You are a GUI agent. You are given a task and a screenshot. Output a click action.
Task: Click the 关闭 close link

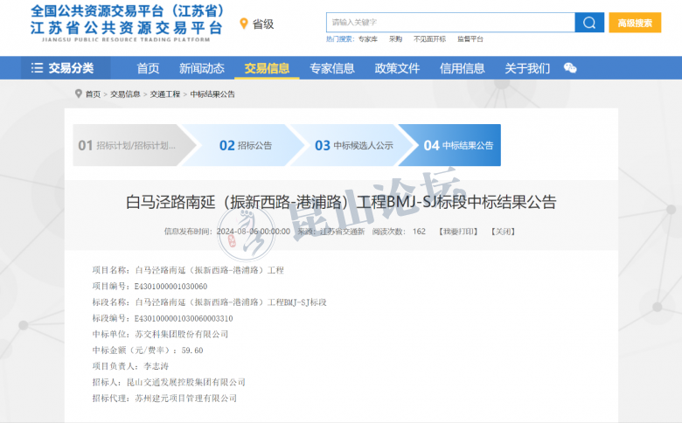click(502, 232)
